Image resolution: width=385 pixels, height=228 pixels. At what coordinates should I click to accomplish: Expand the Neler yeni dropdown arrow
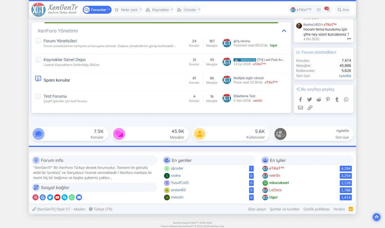point(141,10)
